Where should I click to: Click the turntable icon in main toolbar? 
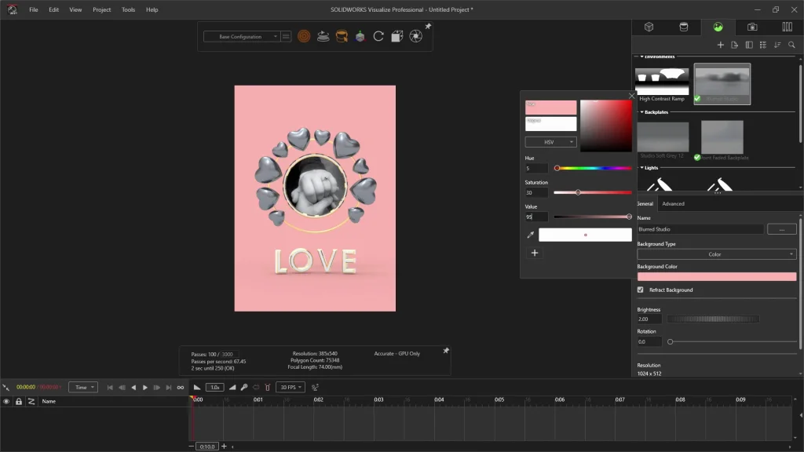[323, 36]
